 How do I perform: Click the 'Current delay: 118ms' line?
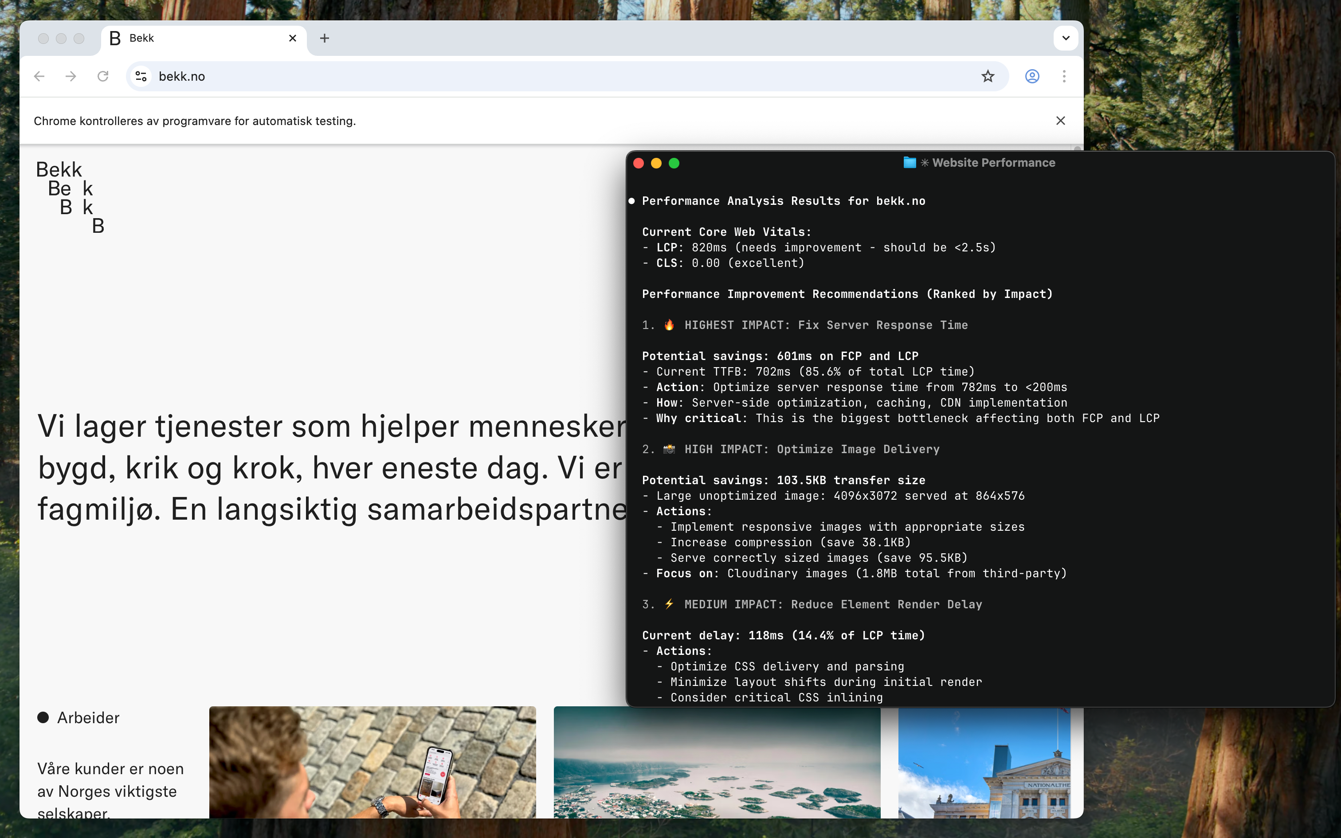[784, 636]
